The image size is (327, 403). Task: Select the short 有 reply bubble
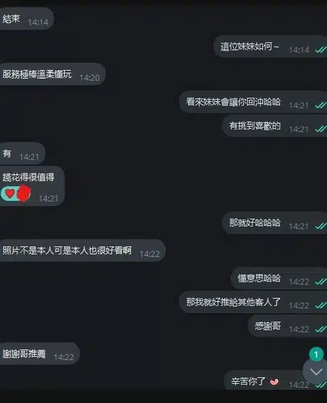point(22,153)
